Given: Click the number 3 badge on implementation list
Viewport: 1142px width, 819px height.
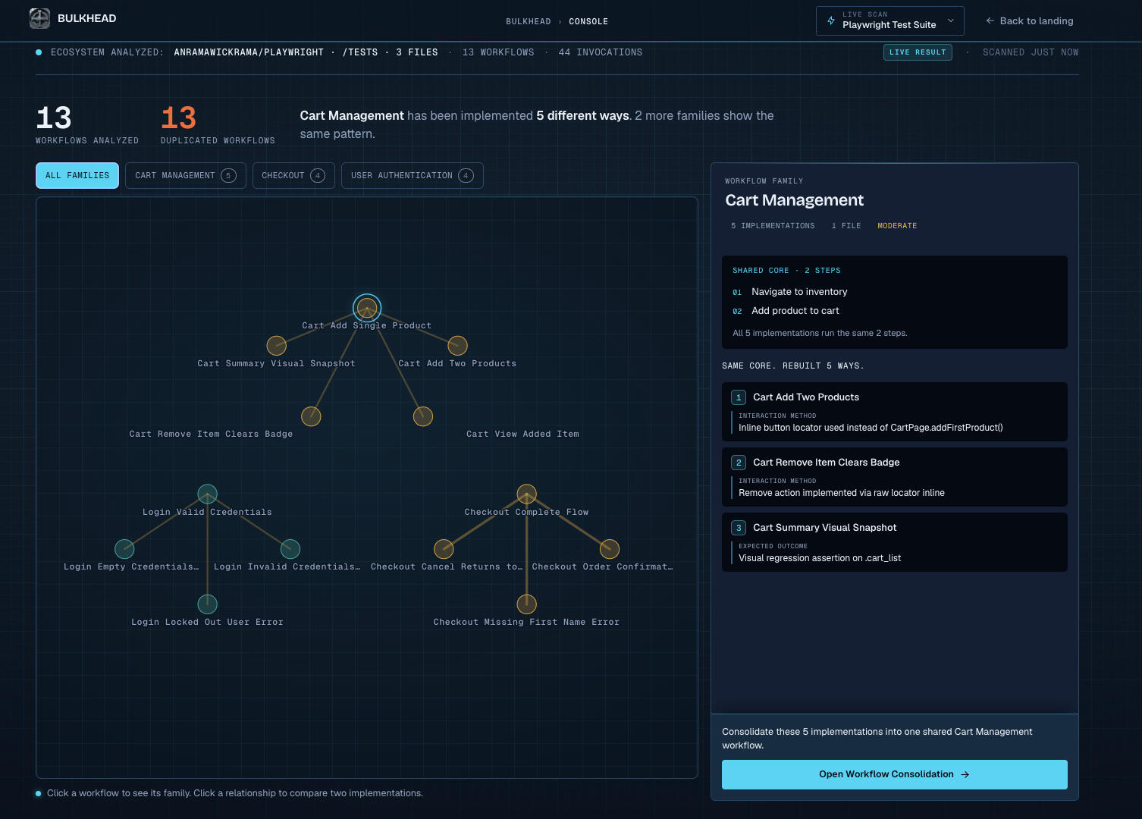Looking at the screenshot, I should point(739,528).
